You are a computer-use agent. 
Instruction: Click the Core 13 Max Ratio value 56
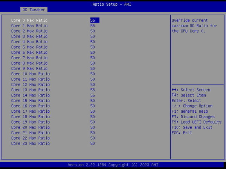click(93, 90)
